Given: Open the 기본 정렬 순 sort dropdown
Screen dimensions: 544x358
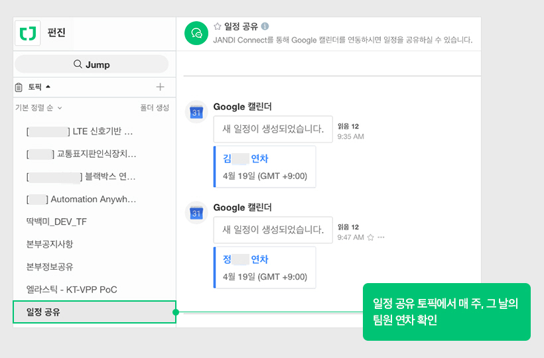Looking at the screenshot, I should click(x=38, y=107).
